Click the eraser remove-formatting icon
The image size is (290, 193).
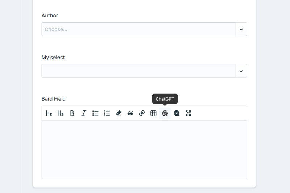[119, 113]
